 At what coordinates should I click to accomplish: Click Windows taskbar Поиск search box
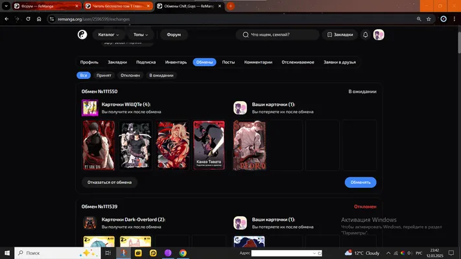click(x=58, y=253)
